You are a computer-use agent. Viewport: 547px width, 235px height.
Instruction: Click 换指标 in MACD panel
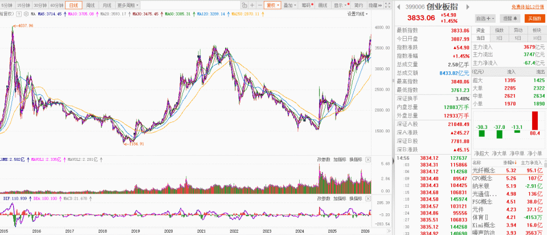[356, 198]
